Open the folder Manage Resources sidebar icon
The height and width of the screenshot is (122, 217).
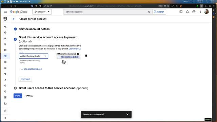5,103
